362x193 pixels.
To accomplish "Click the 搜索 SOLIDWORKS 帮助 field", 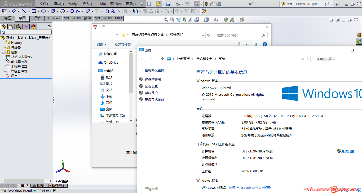I will click(306, 4).
